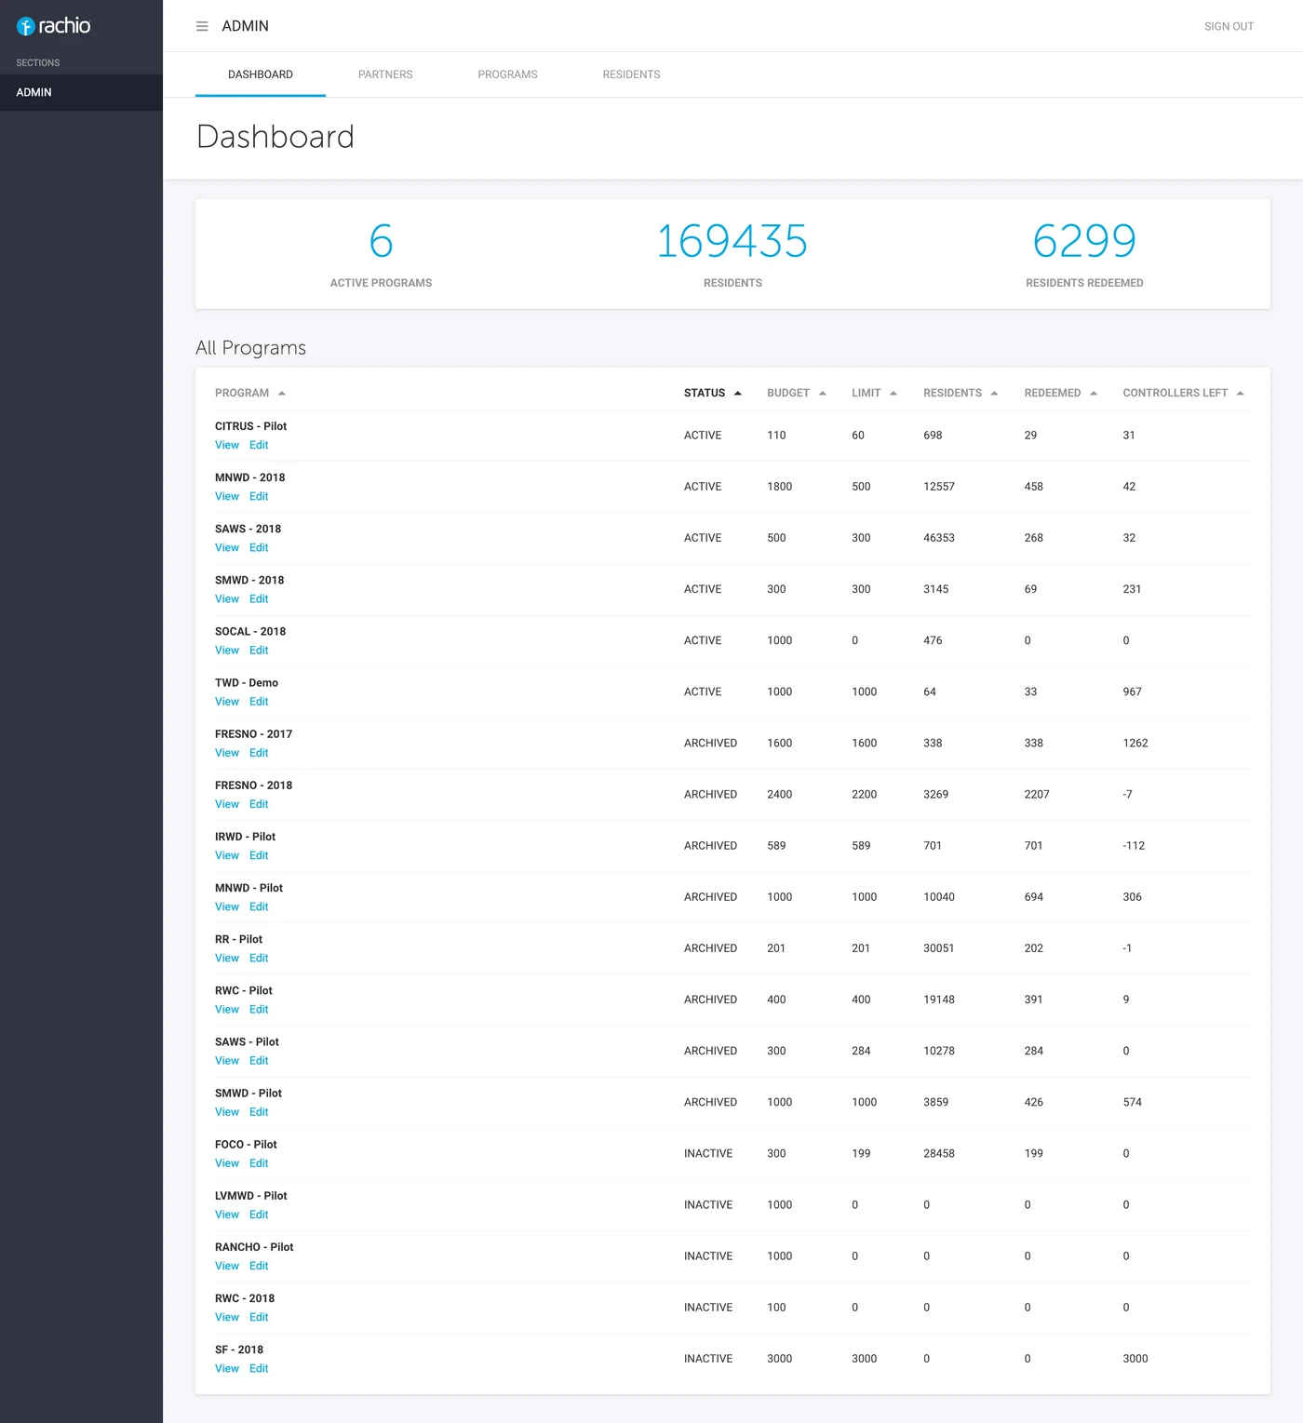View the RWC - Pilot program

[x=227, y=1009]
